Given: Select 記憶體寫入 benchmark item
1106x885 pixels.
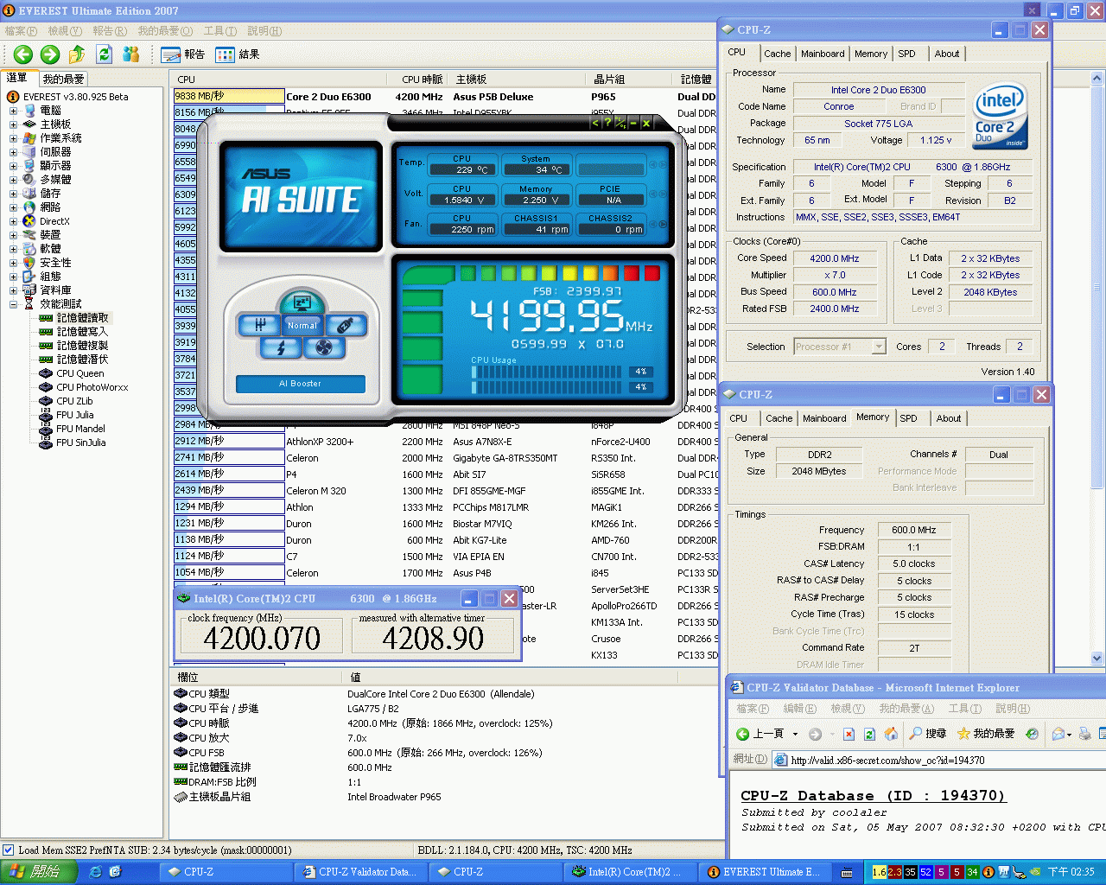Looking at the screenshot, I should pyautogui.click(x=82, y=332).
